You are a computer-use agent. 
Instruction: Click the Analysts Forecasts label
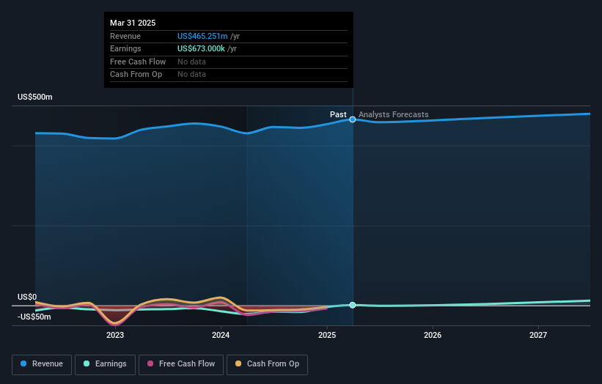[394, 115]
